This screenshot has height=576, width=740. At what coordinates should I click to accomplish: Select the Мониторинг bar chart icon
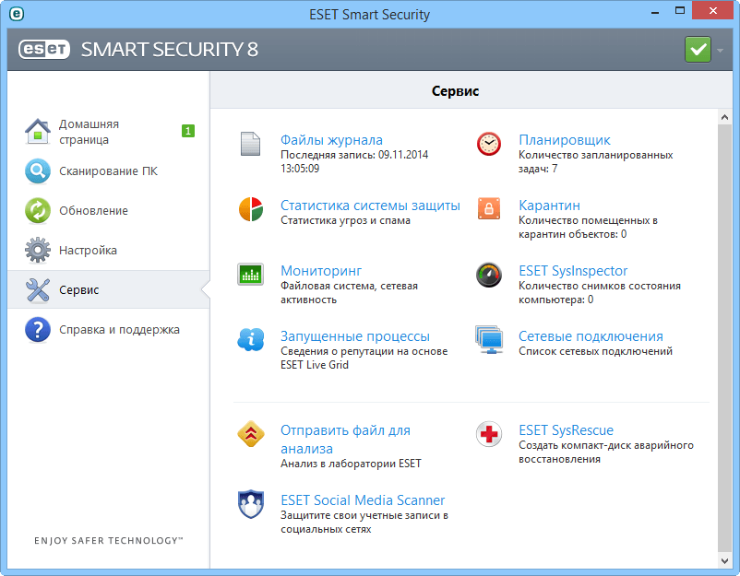click(x=250, y=274)
